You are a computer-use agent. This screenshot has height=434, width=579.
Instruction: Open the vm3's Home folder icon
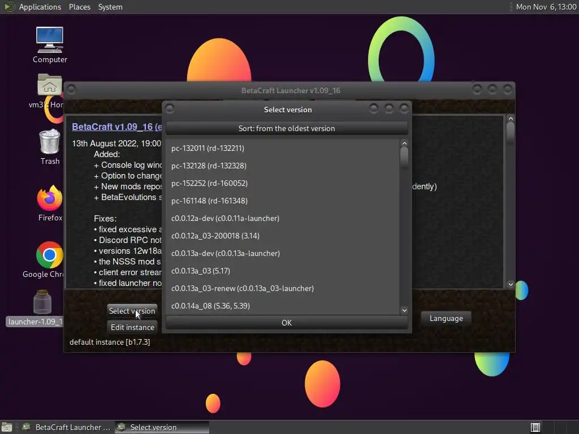coord(50,90)
